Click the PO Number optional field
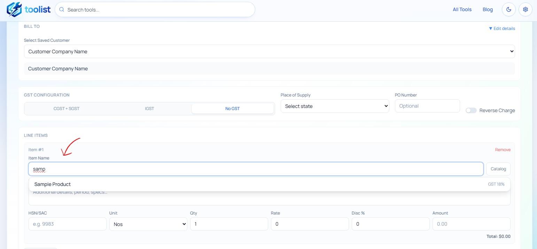 pyautogui.click(x=427, y=106)
